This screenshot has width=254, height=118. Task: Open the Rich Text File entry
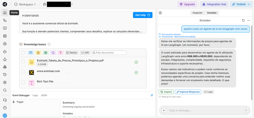(45, 82)
